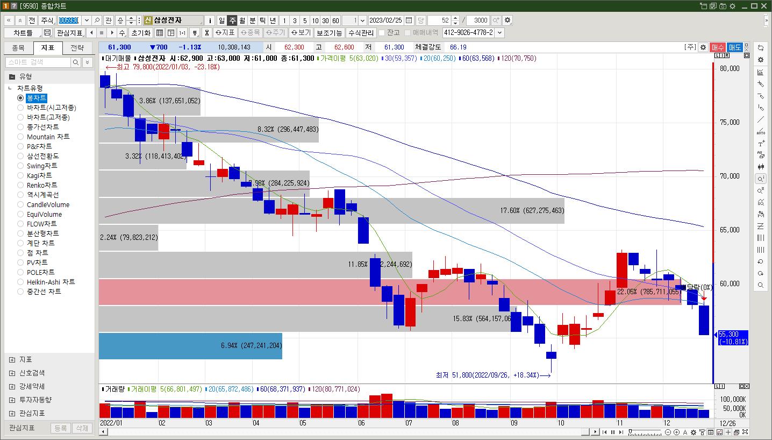Click the full screen icon below chart

coord(745,432)
